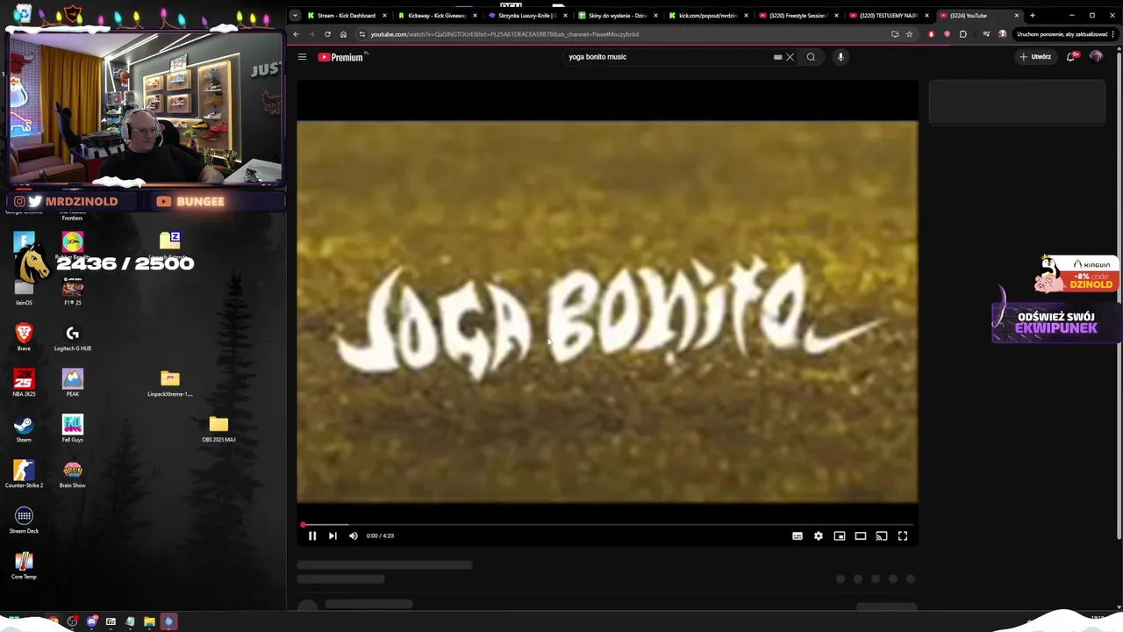Open Discord from the taskbar
Screen dimensions: 1123x632
pyautogui.click(x=92, y=621)
